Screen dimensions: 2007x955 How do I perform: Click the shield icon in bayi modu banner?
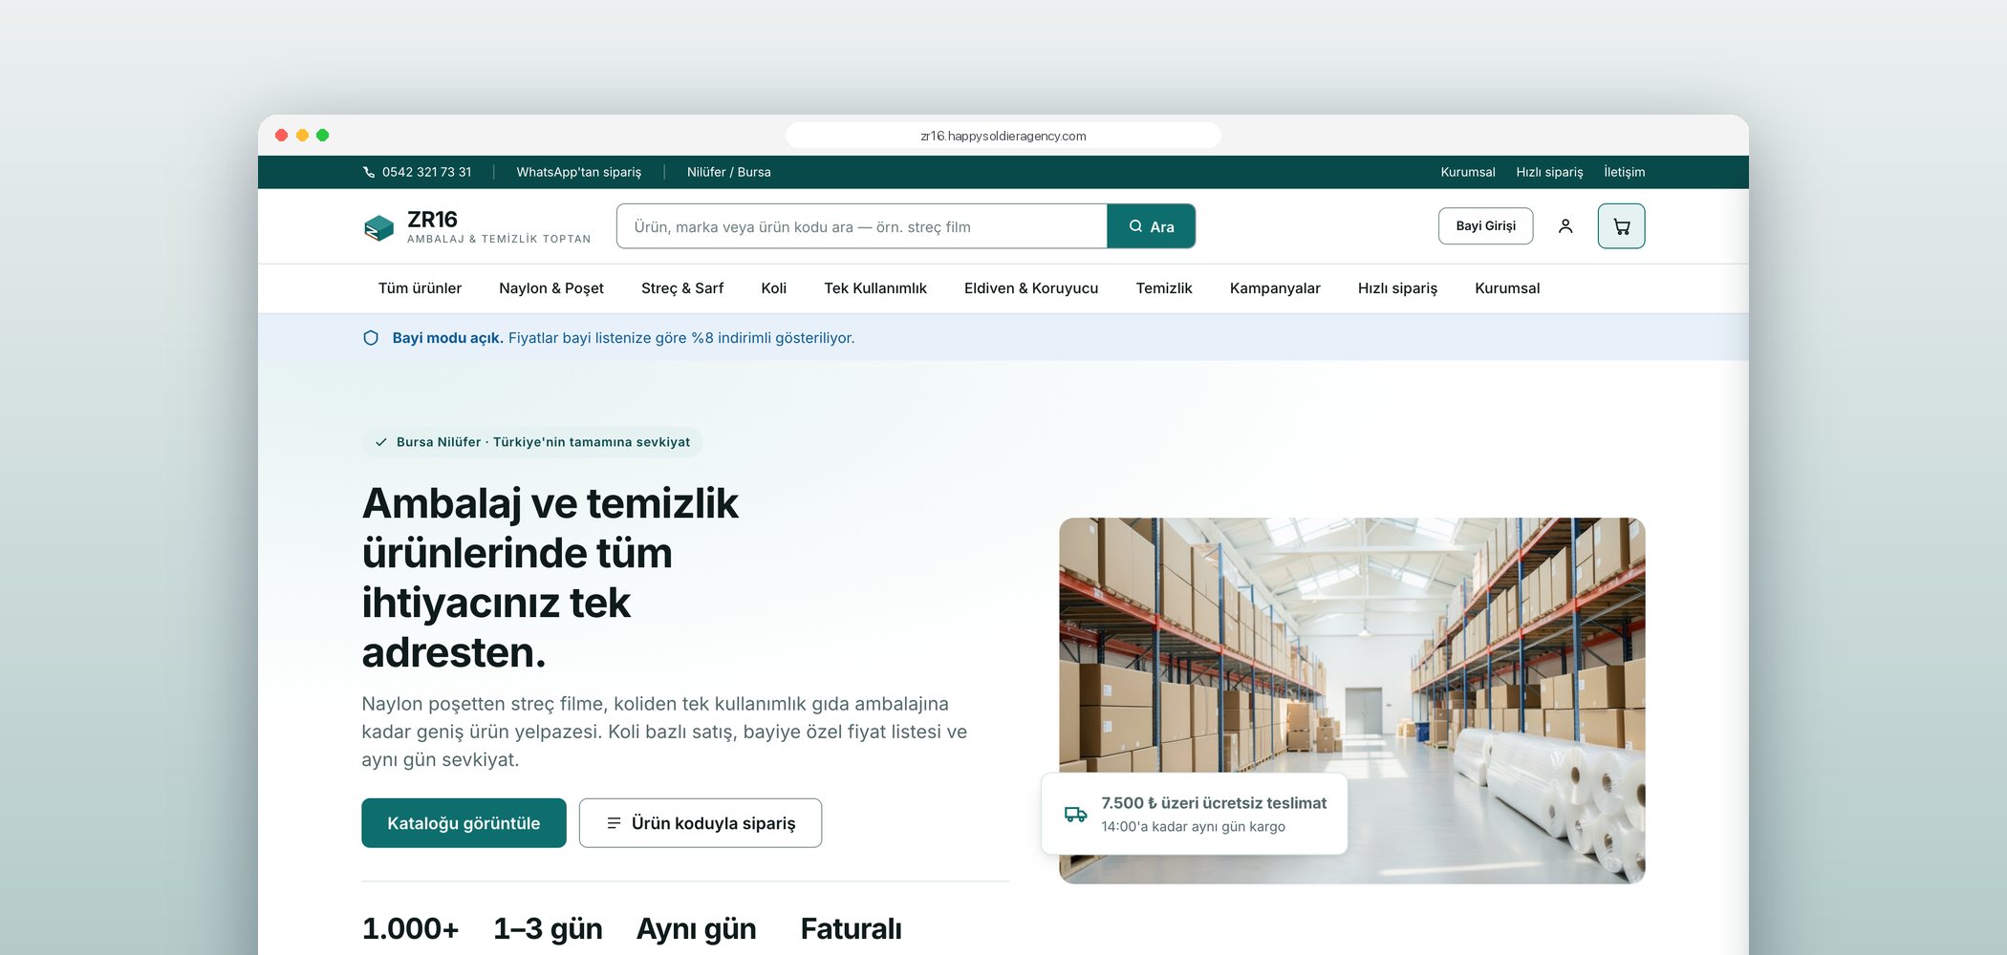pyautogui.click(x=371, y=338)
